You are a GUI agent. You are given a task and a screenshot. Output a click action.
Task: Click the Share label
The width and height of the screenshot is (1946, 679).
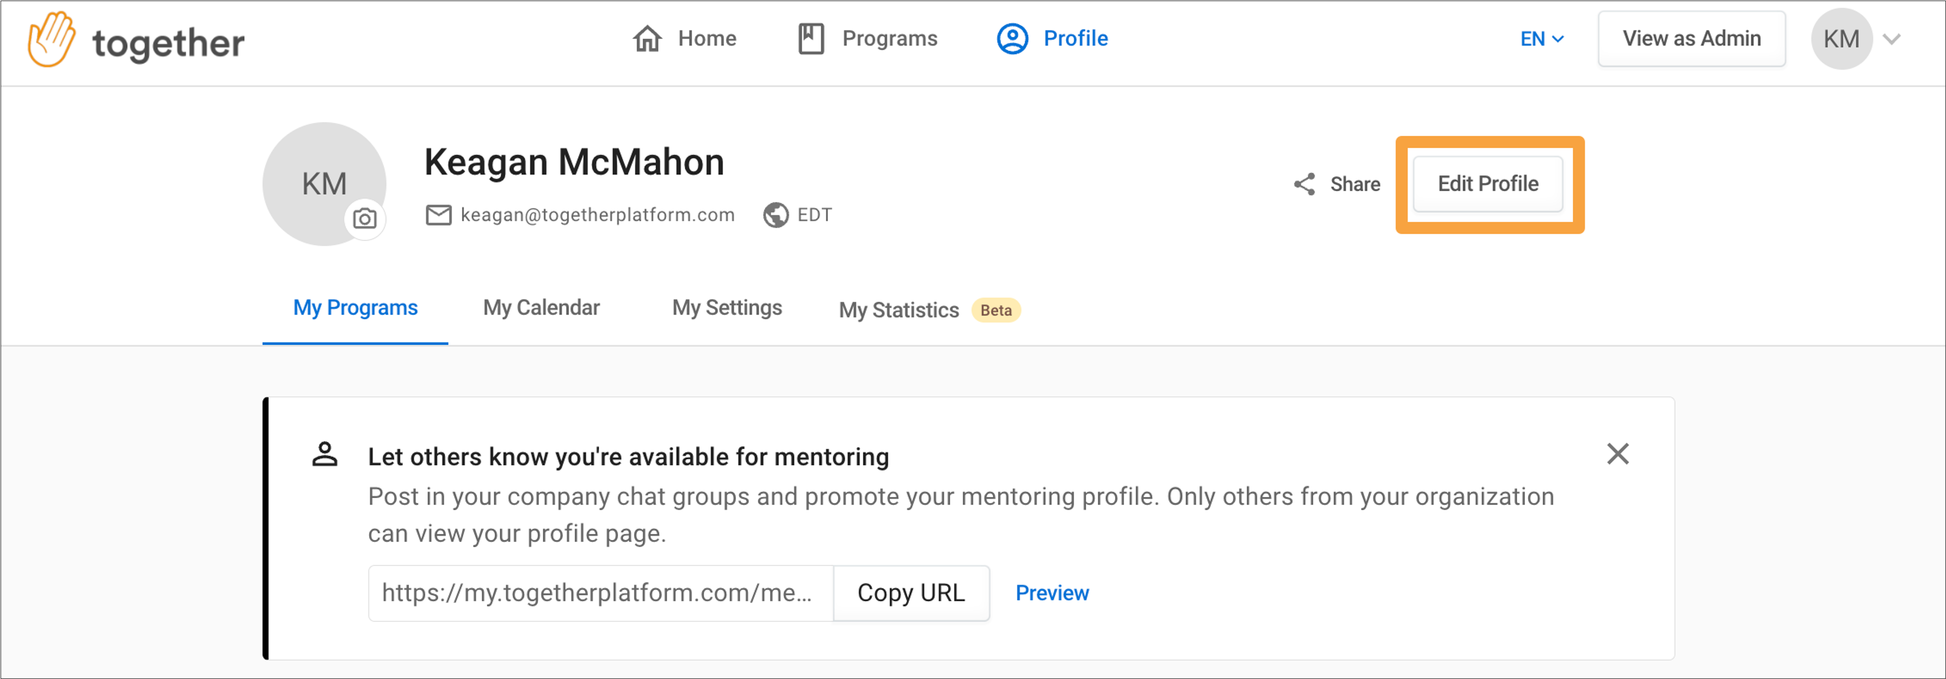pos(1355,184)
